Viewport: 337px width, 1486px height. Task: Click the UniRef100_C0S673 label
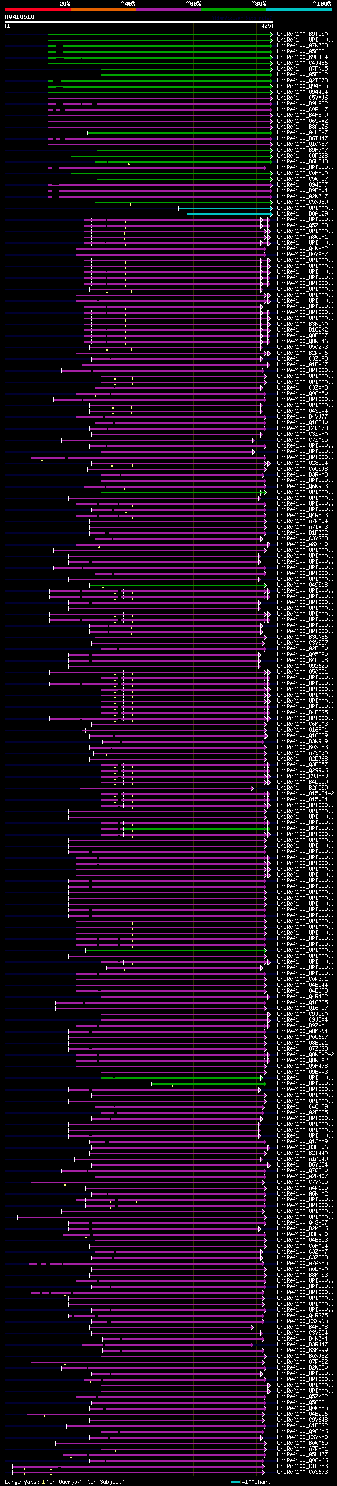pos(302,1472)
